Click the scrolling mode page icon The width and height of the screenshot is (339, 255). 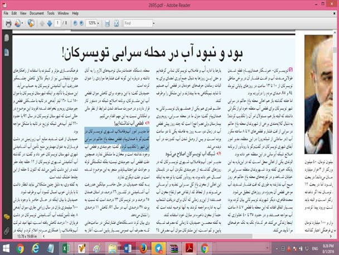[x=107, y=23]
